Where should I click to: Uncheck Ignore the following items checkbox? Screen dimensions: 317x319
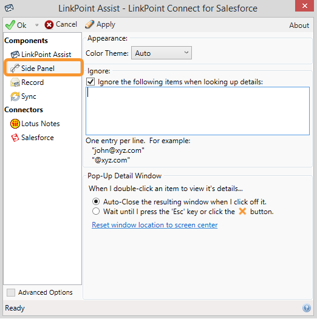tap(90, 82)
